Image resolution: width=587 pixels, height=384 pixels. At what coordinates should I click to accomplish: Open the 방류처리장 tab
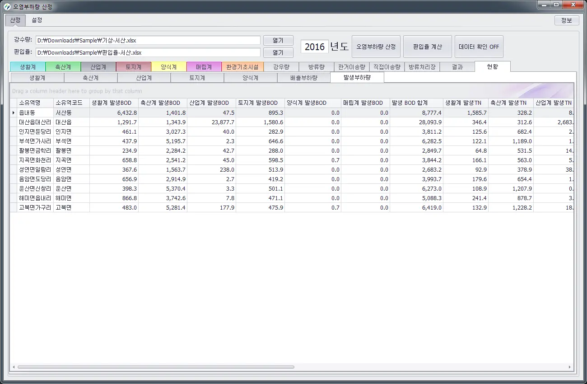(x=422, y=67)
